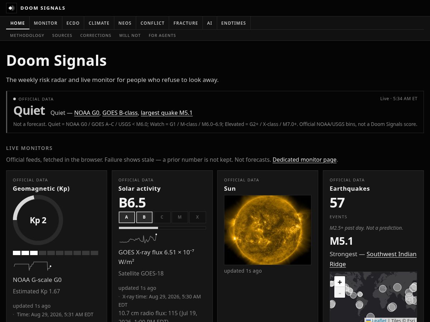Click the Solar activity card title

140,189
